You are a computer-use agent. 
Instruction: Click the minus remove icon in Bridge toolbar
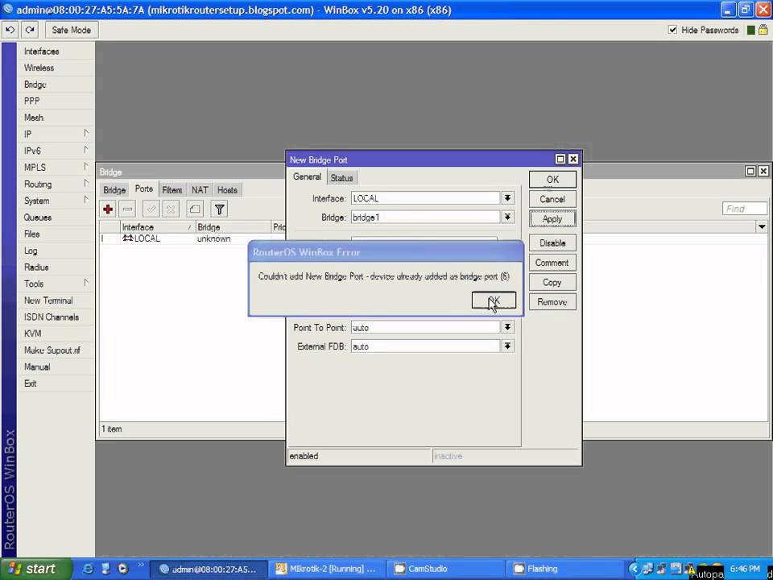click(x=127, y=209)
